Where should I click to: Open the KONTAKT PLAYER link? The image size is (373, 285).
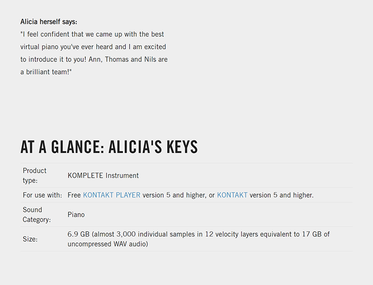[111, 195]
